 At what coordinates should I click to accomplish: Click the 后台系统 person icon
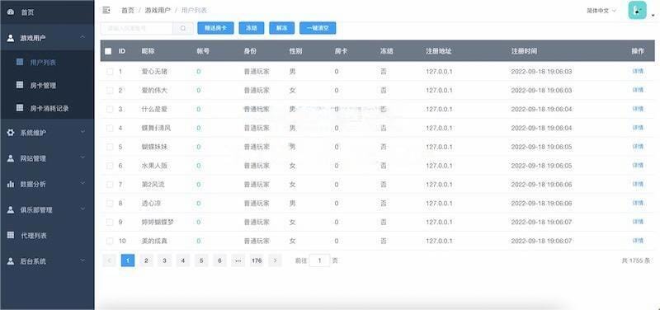(x=11, y=261)
